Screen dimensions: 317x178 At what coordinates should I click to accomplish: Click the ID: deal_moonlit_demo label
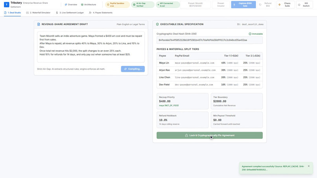coord(250,24)
